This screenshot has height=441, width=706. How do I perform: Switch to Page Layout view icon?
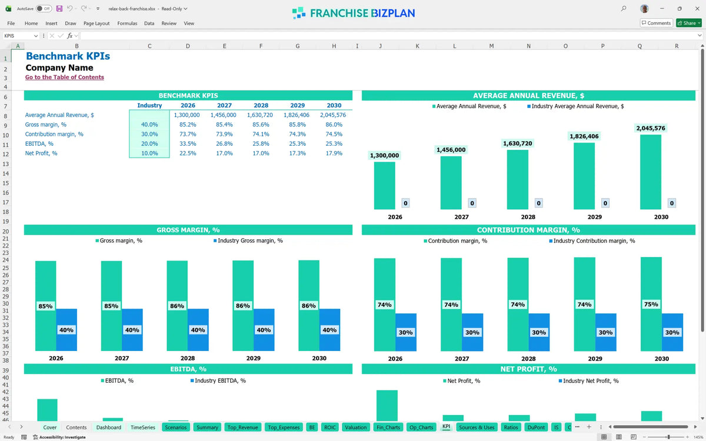[x=619, y=437]
